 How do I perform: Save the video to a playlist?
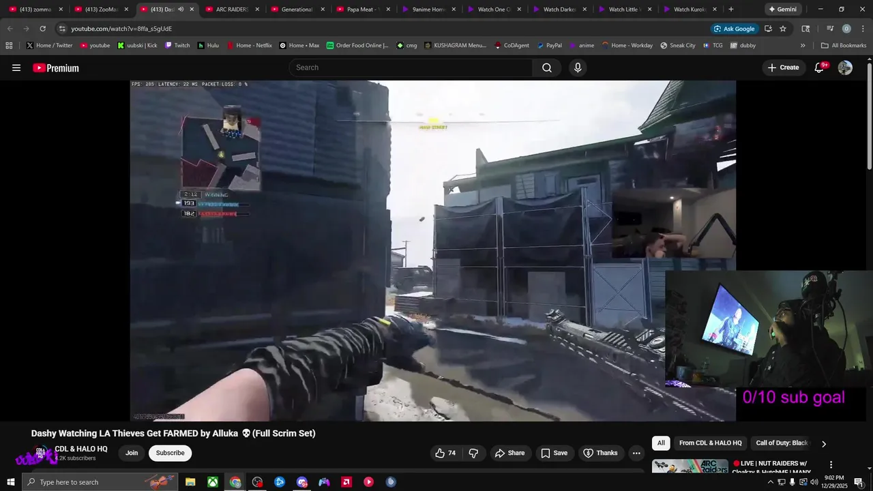(554, 453)
